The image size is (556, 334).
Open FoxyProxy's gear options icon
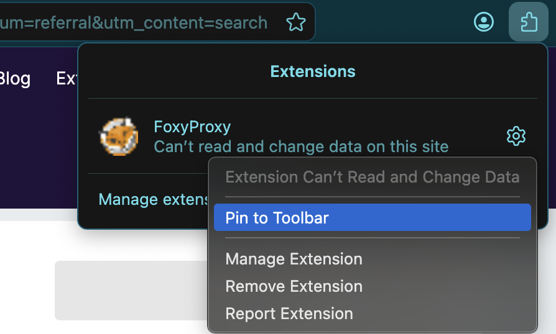[516, 136]
